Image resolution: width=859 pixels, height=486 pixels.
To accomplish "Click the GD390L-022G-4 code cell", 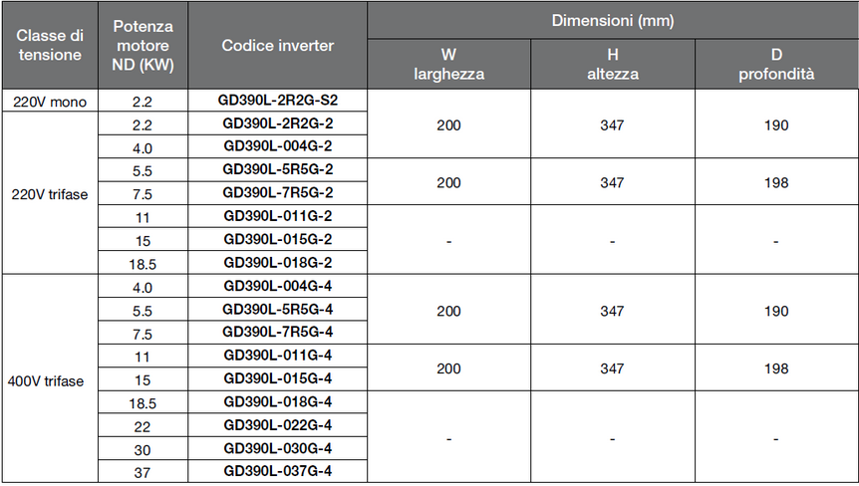I will tap(278, 425).
